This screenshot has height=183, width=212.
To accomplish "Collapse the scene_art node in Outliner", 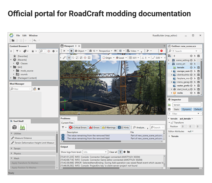I will click(169, 64).
